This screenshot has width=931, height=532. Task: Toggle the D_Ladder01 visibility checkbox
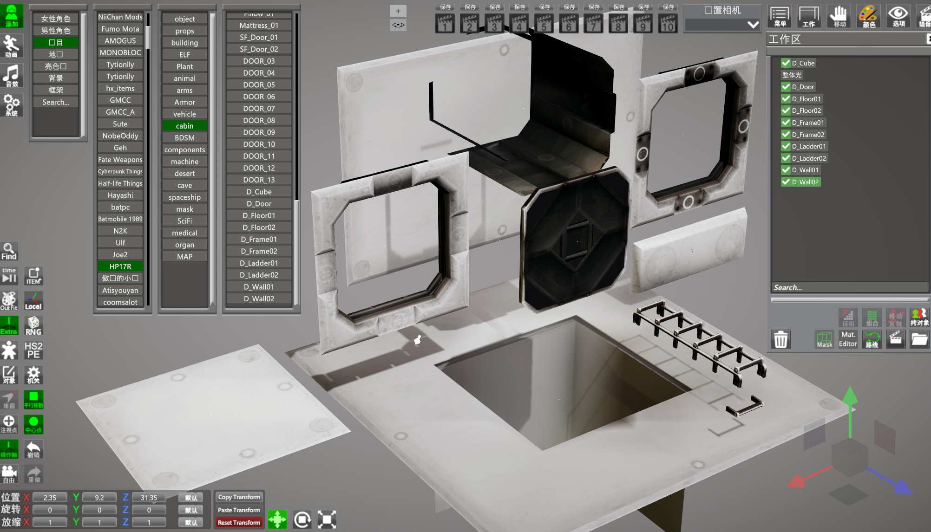point(786,146)
